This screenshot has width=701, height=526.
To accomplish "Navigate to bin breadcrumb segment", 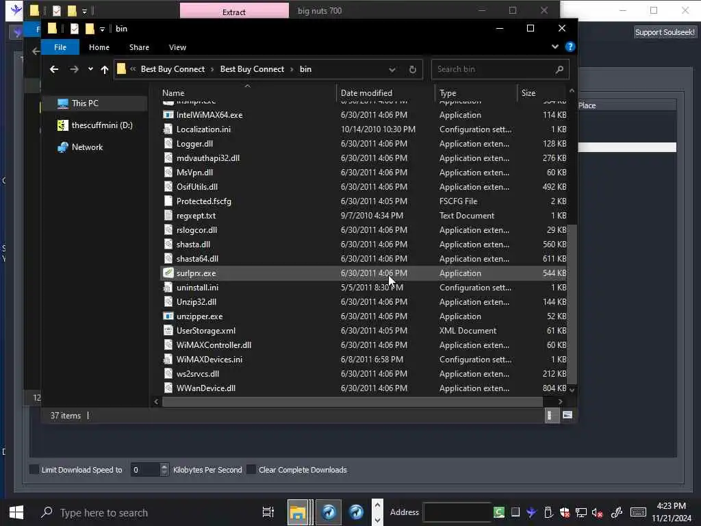I will pyautogui.click(x=306, y=69).
